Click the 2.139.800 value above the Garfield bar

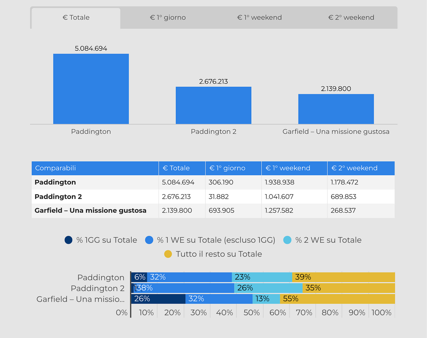coord(336,89)
